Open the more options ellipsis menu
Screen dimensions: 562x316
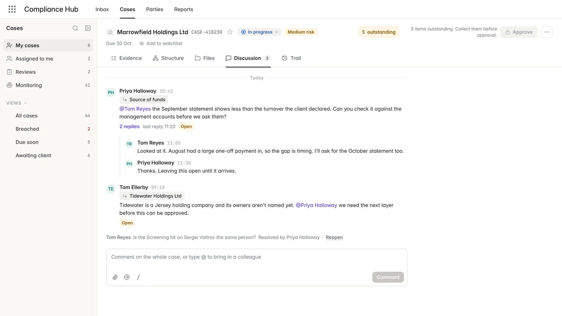(x=547, y=32)
